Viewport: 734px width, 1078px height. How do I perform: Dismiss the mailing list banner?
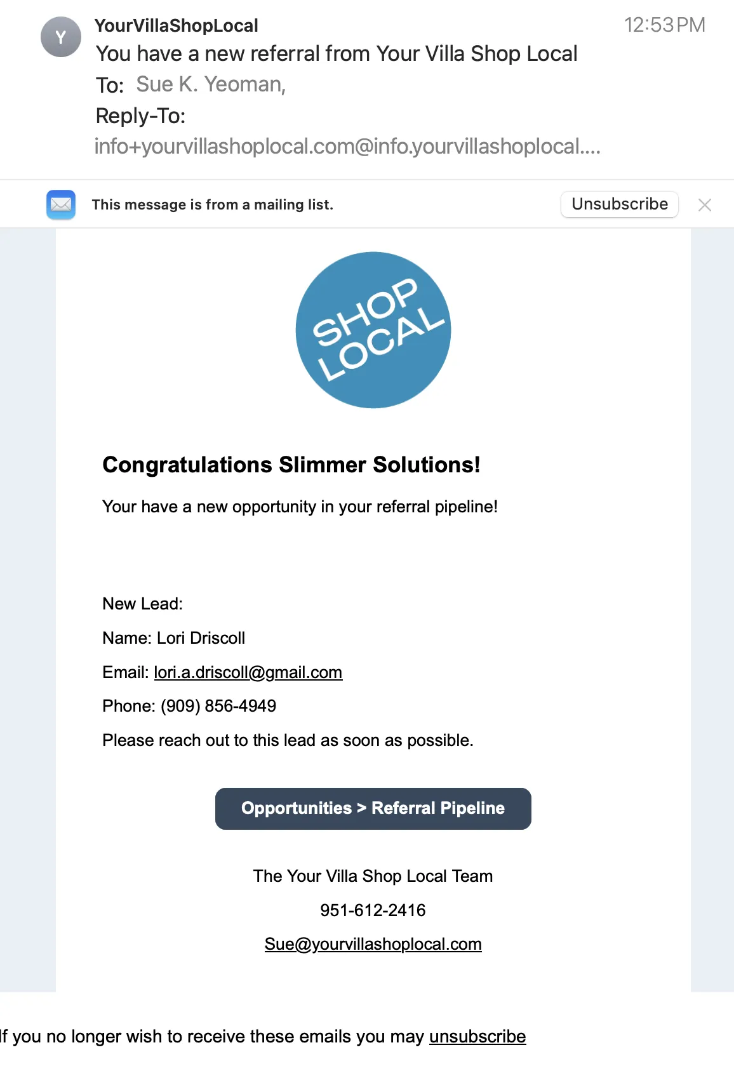[x=704, y=204]
